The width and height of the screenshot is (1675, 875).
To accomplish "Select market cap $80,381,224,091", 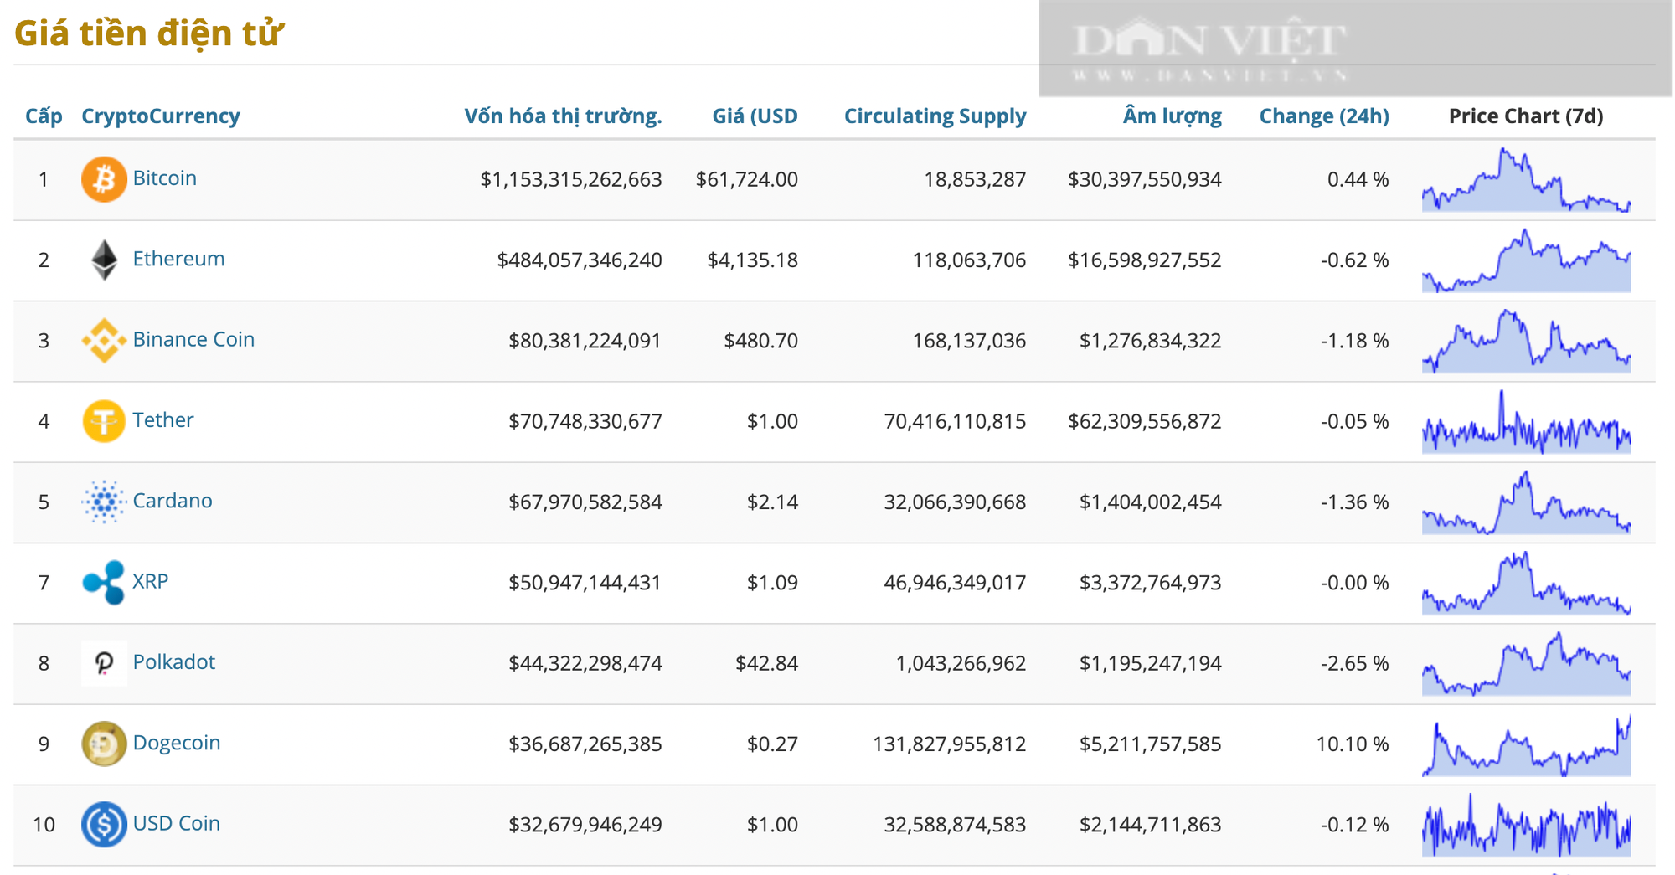I will tap(585, 341).
